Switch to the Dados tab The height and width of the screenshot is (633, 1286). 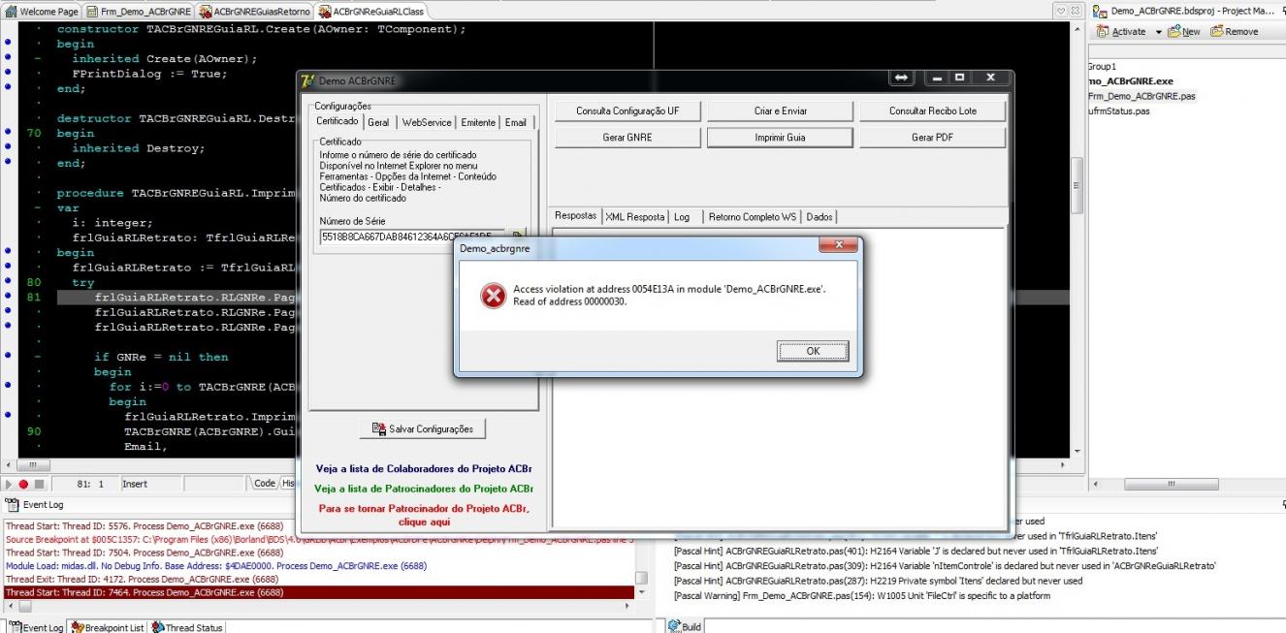pyautogui.click(x=820, y=217)
